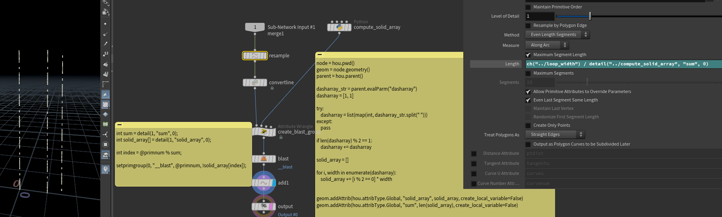Open the Method dropdown
This screenshot has width=722, height=217.
click(558, 35)
